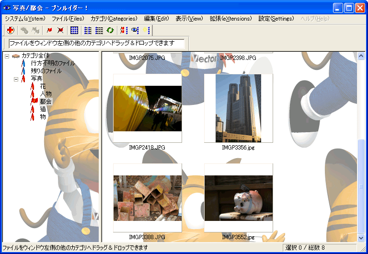Select the 人物 subcategory
The image size is (368, 254).
click(x=46, y=93)
